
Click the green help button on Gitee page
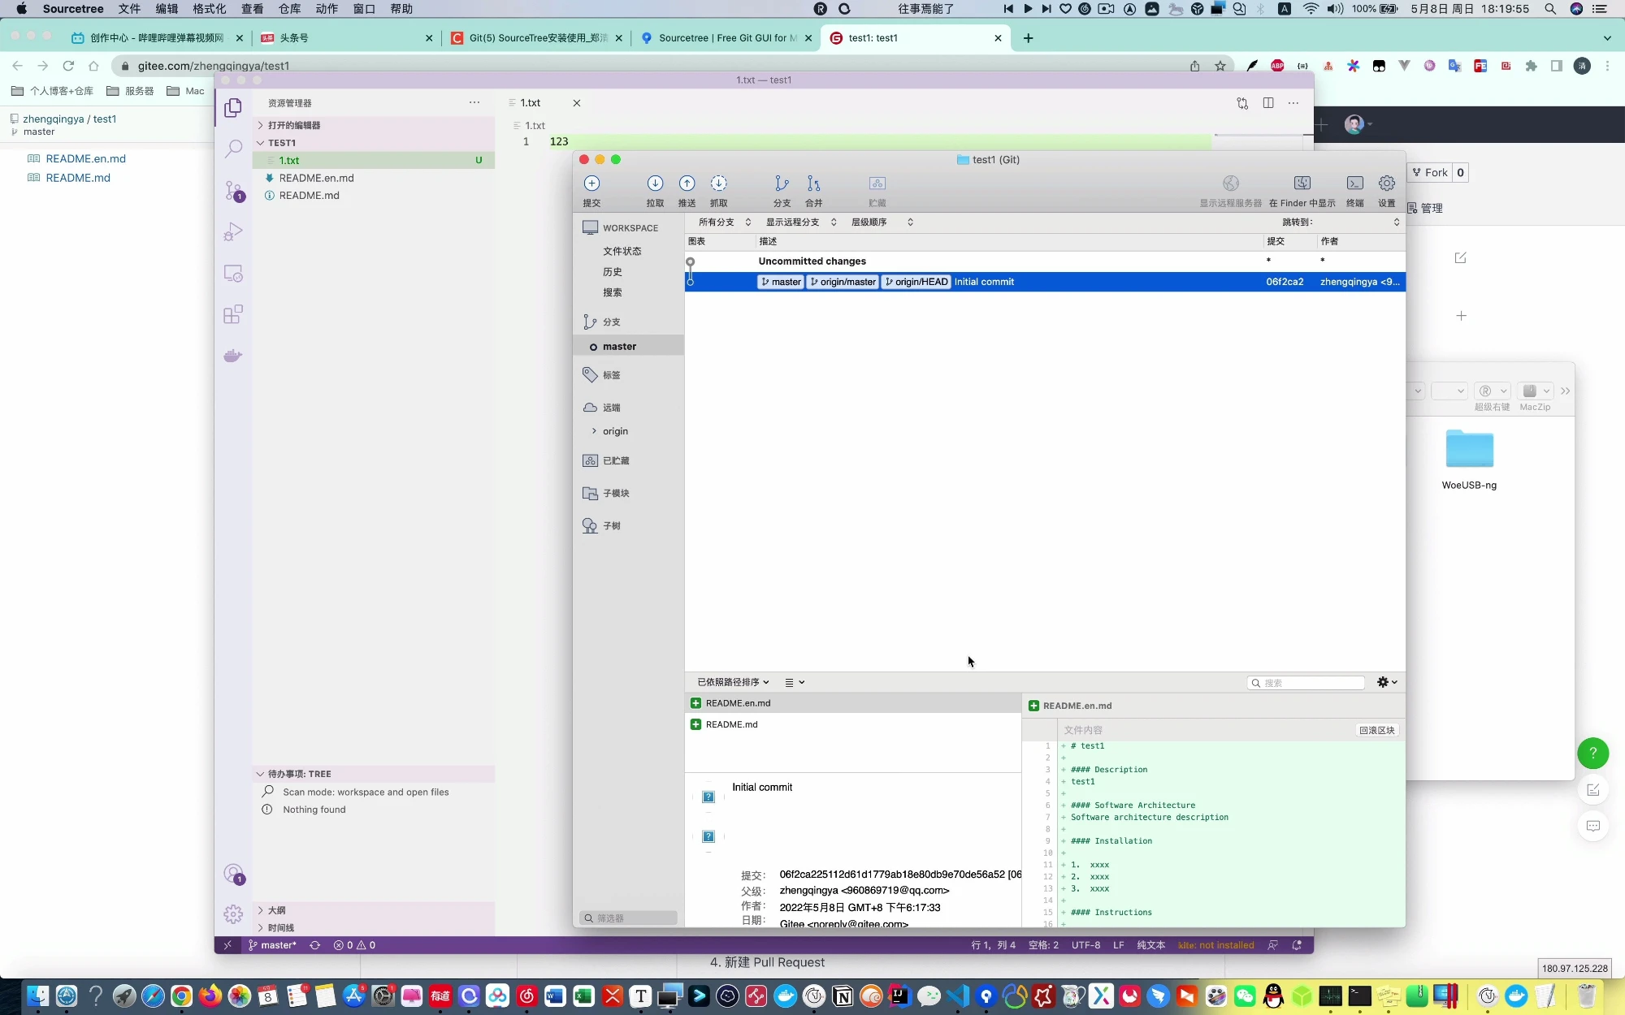tap(1592, 753)
